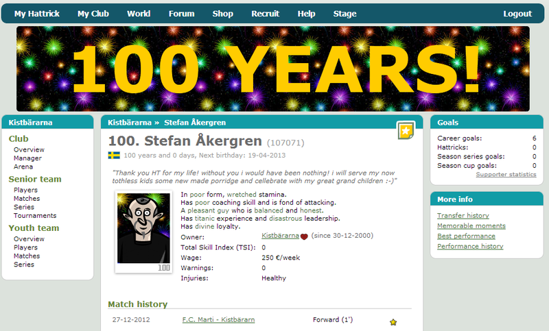The image size is (549, 331).
Task: Open the Help menu
Action: coord(306,14)
